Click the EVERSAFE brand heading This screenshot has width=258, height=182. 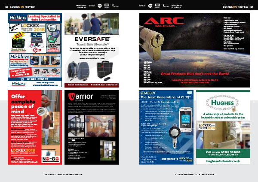point(92,39)
